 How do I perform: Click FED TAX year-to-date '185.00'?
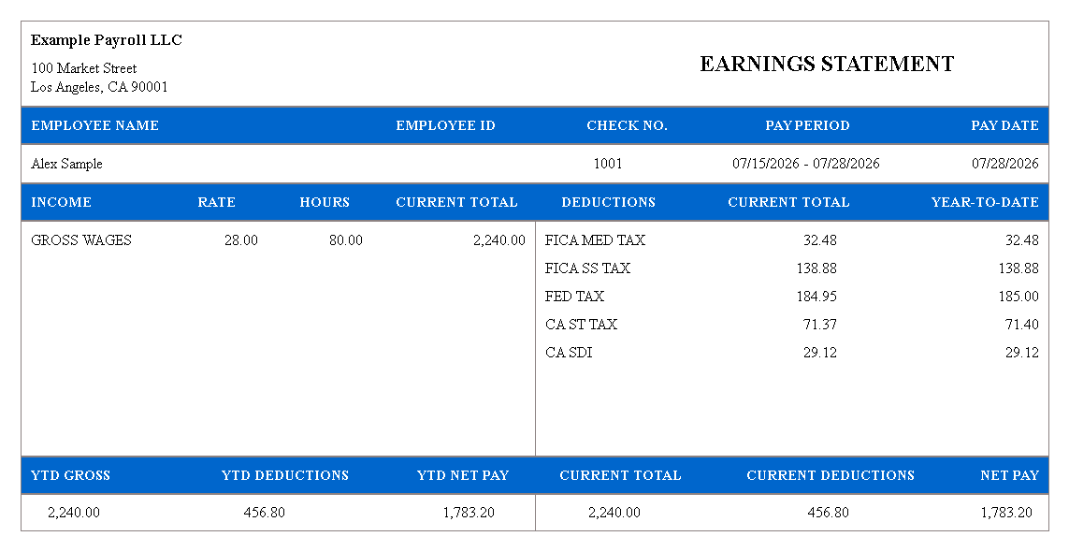point(1018,296)
